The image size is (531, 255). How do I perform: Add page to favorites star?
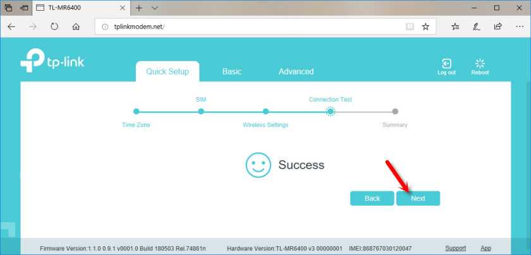point(425,27)
